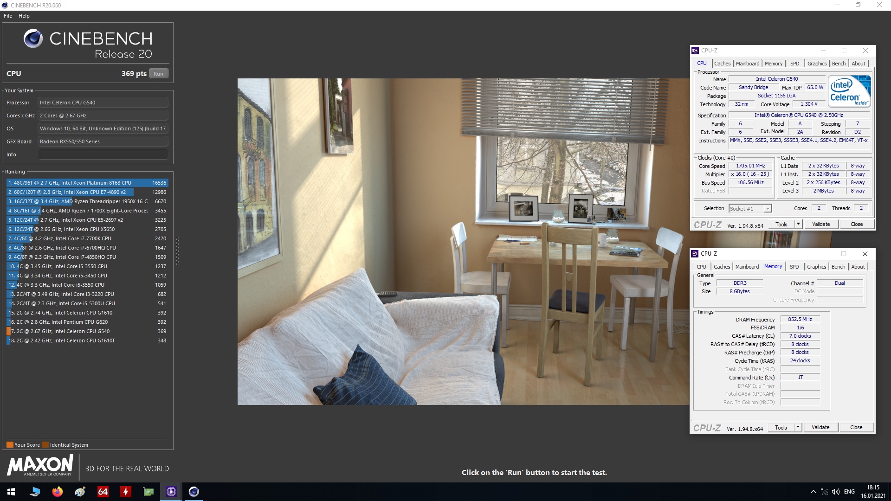The height and width of the screenshot is (501, 891).
Task: Open the AIDA64 taskbar icon
Action: click(x=103, y=492)
